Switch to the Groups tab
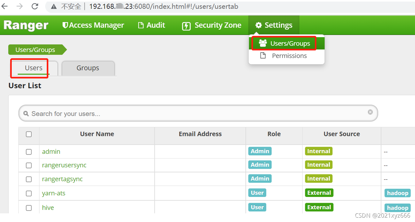The image size is (415, 222). point(88,68)
